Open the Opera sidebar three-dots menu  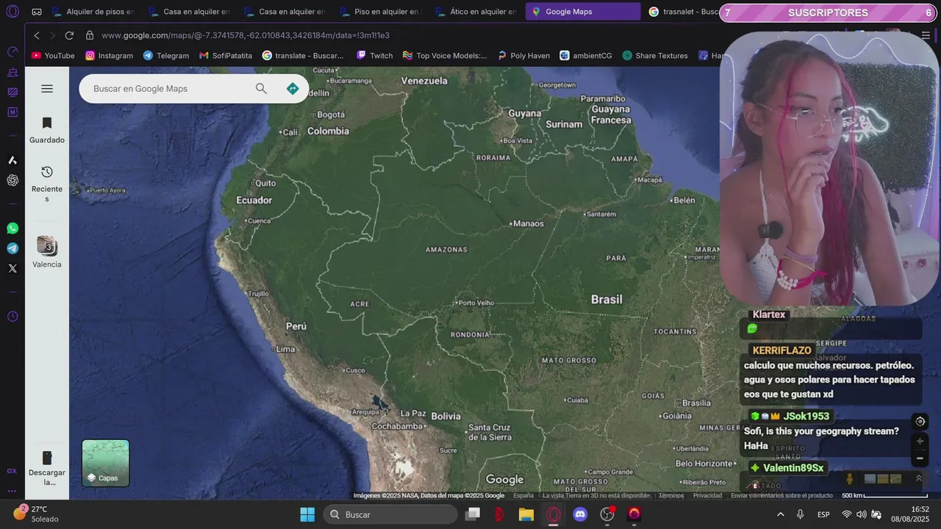[x=12, y=491]
